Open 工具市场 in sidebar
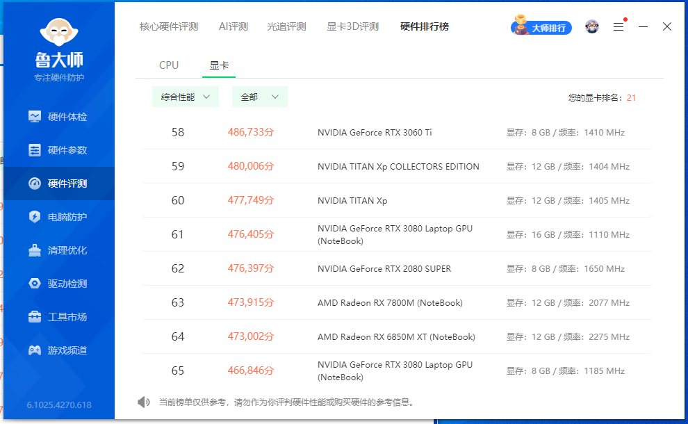 [59, 317]
